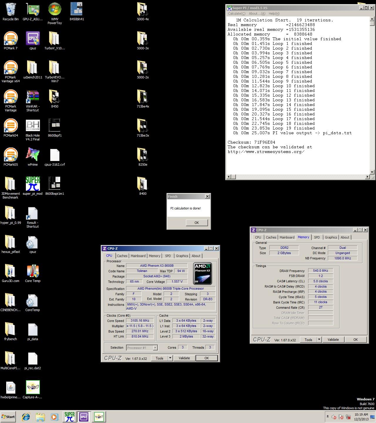Click Tools button in CPU-Z CPU window

coord(160,358)
